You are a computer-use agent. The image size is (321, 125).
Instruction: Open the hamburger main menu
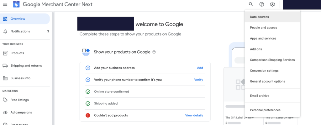(x=5, y=4)
